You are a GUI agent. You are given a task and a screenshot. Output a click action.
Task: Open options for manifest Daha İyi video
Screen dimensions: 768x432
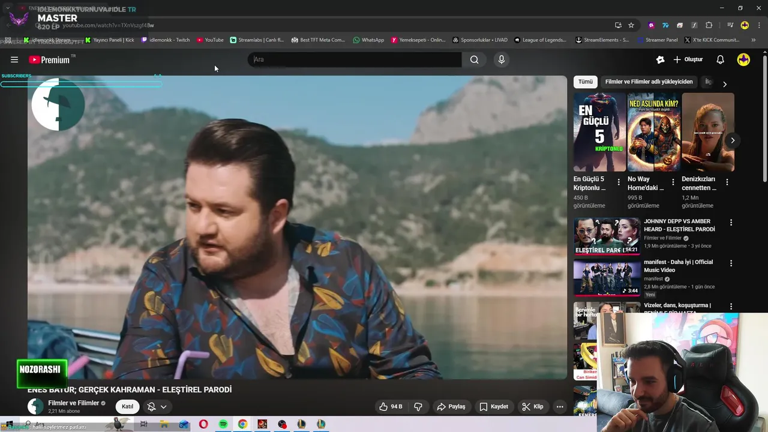731,263
